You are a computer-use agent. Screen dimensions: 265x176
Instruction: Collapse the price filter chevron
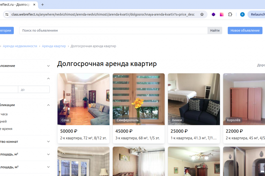[48, 79]
